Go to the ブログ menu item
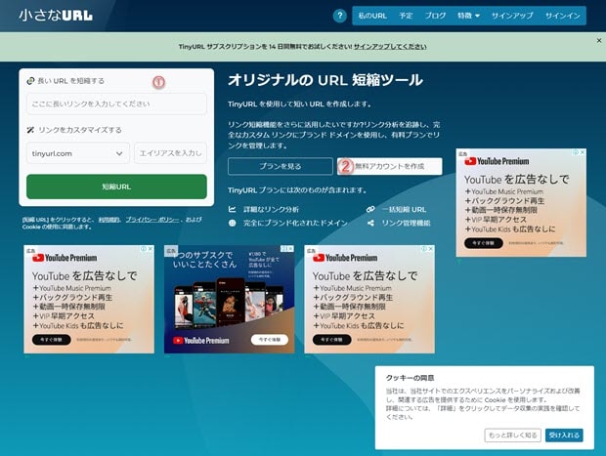This screenshot has width=606, height=456. pyautogui.click(x=435, y=16)
